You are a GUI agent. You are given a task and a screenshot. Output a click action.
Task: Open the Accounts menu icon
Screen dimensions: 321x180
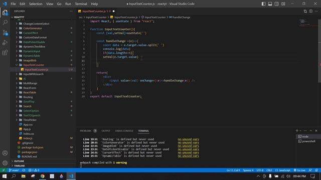pyautogui.click(x=5, y=153)
